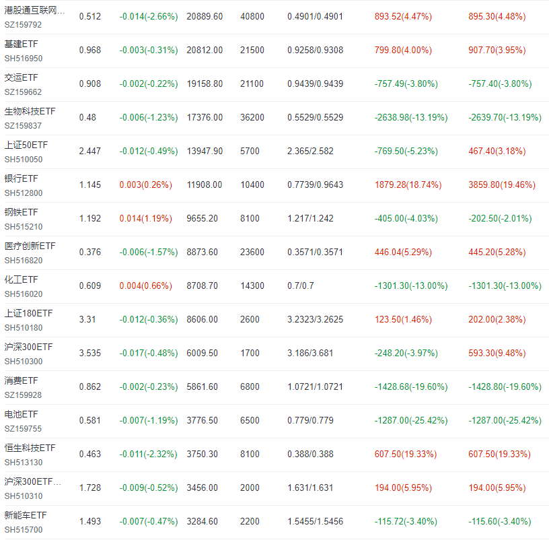This screenshot has height=540, width=549.
Task: Click profit 202.00(2.38%)
Action: click(x=497, y=319)
